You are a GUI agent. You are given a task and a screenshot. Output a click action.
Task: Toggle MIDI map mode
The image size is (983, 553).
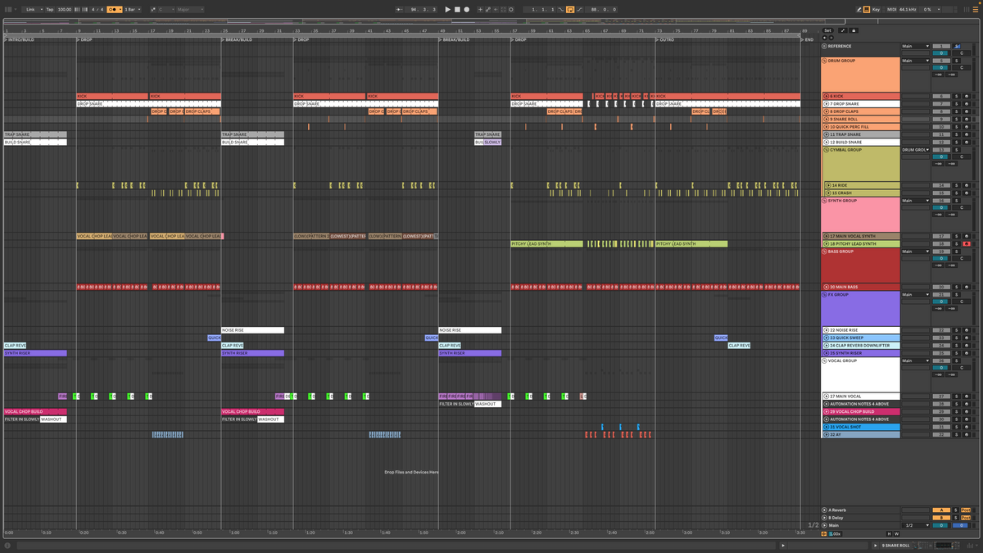click(x=891, y=9)
